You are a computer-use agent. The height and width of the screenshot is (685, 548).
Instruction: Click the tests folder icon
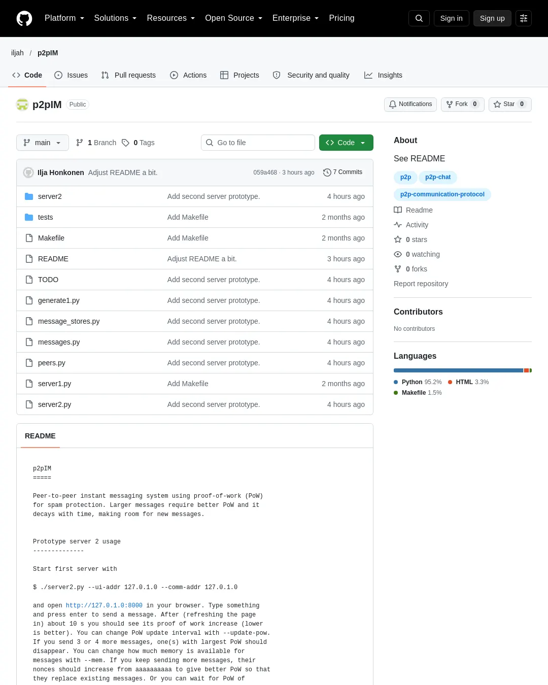pos(29,217)
